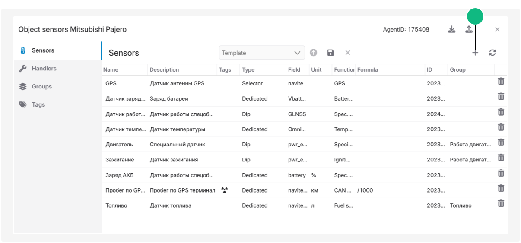Add a new sensor with plus icon
Screen dimensions: 521x243
475,53
